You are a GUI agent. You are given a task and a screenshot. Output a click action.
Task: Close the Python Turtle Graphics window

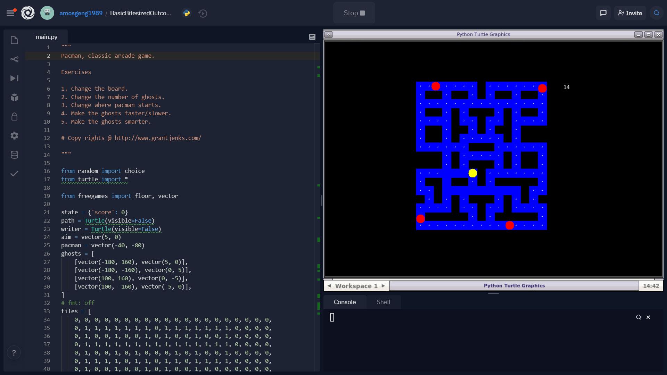[658, 34]
